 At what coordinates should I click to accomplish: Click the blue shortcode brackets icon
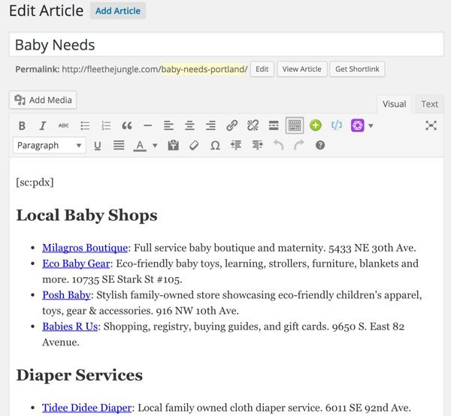[337, 125]
